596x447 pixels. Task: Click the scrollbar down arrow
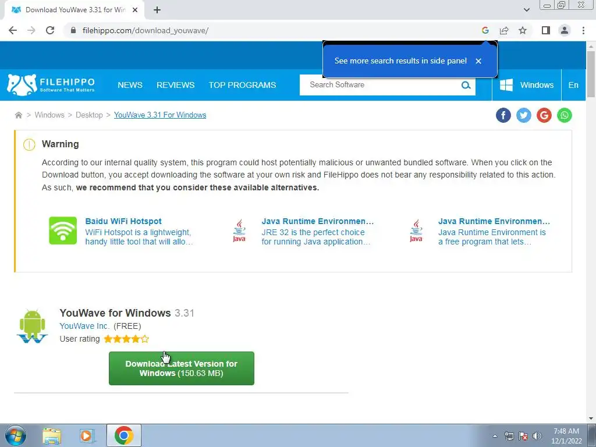point(591,419)
